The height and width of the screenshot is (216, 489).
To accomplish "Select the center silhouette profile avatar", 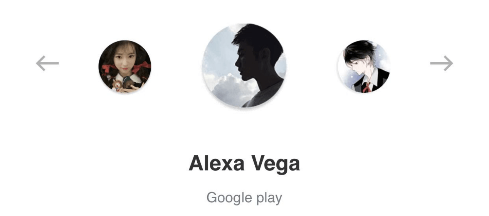I will (244, 65).
